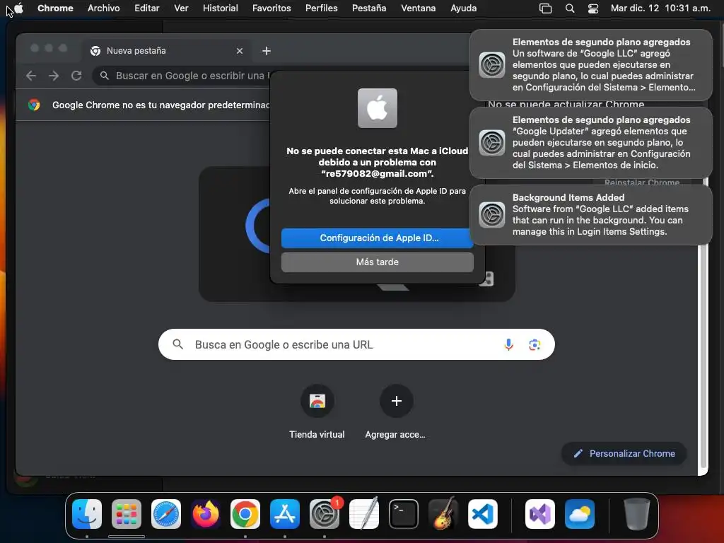Go back in Chrome

pyautogui.click(x=31, y=75)
